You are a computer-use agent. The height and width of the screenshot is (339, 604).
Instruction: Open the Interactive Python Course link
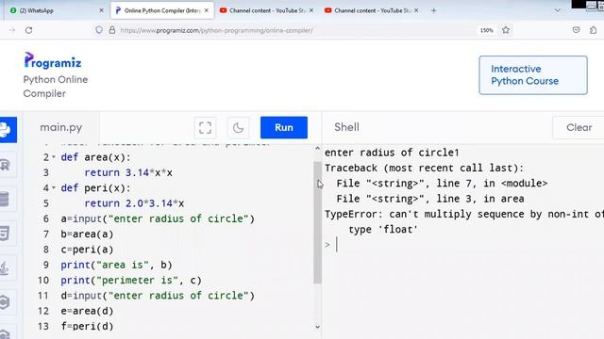tap(533, 75)
